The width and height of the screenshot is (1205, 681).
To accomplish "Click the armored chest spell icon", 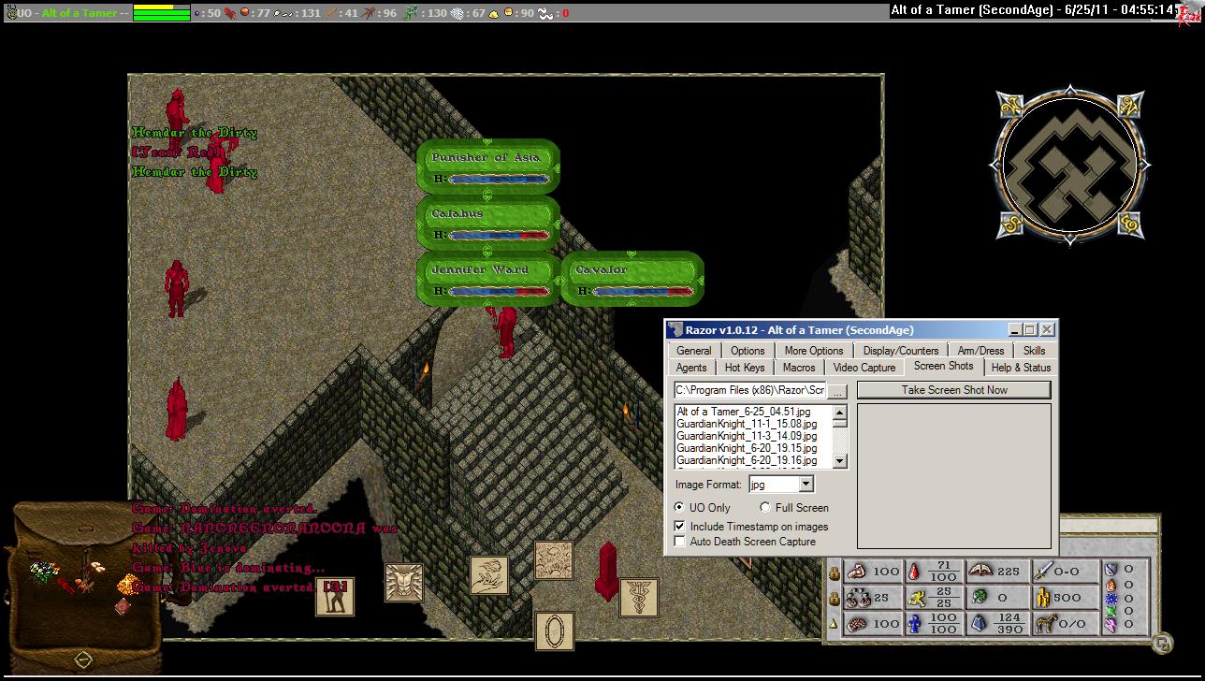I will [x=404, y=583].
